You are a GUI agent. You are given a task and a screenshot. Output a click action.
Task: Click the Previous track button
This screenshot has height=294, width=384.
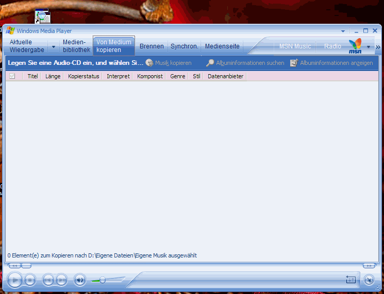click(48, 280)
